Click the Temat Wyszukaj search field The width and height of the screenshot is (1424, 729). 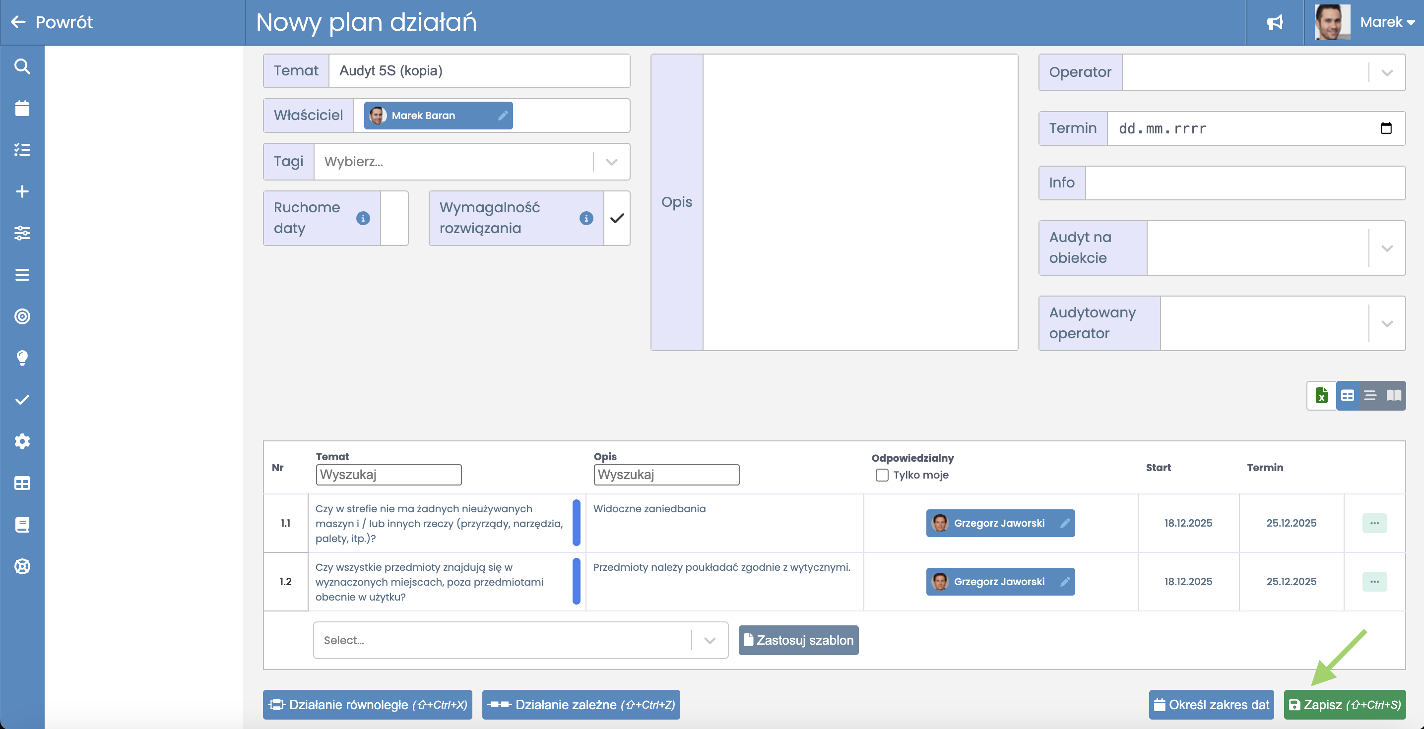pyautogui.click(x=388, y=475)
